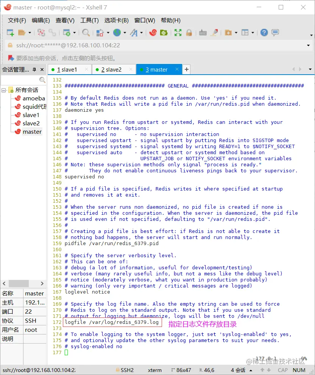Close the 3 master tab
Image resolution: width=315 pixels, height=375 pixels.
177,69
